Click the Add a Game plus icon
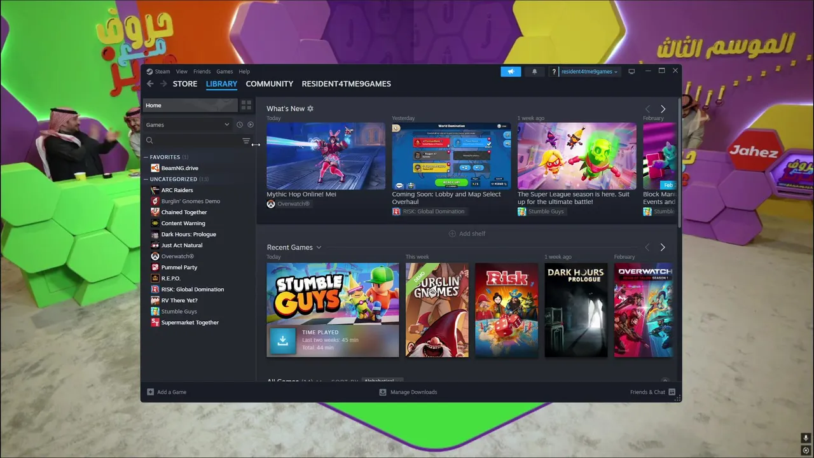Screen dimensions: 814x458 click(151, 392)
